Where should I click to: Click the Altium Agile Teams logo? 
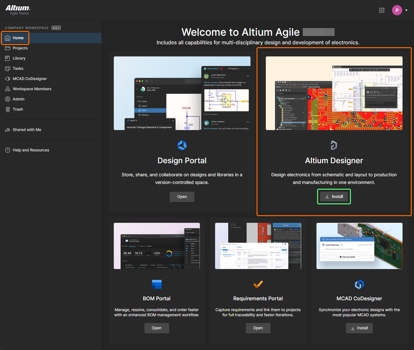click(18, 10)
